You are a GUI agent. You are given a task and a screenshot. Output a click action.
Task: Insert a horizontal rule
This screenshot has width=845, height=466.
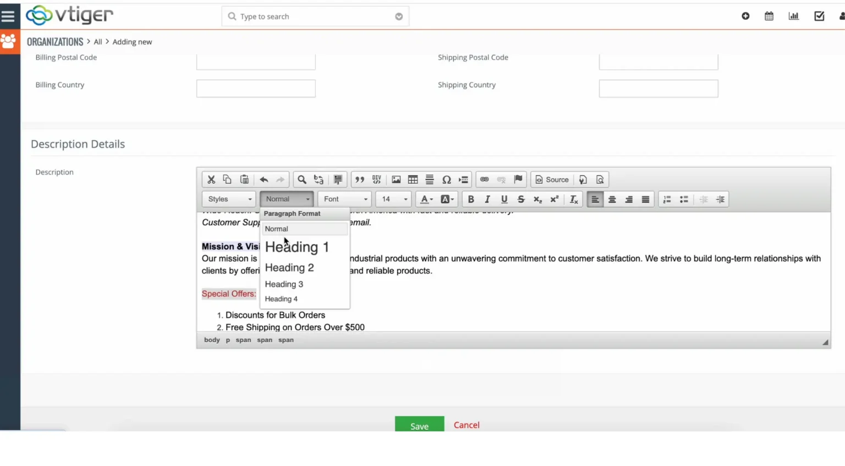429,179
